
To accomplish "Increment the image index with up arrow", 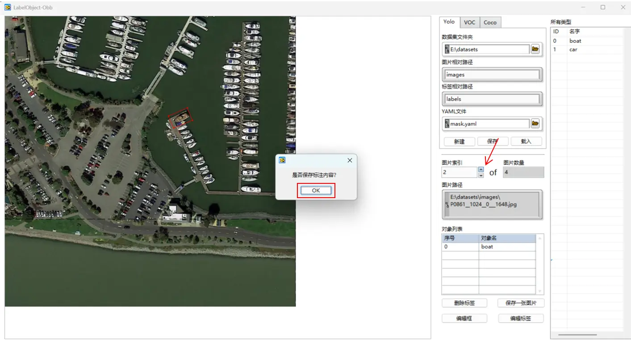I will coord(481,169).
